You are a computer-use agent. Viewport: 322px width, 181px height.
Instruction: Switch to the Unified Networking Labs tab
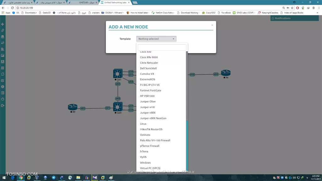coord(116,2)
